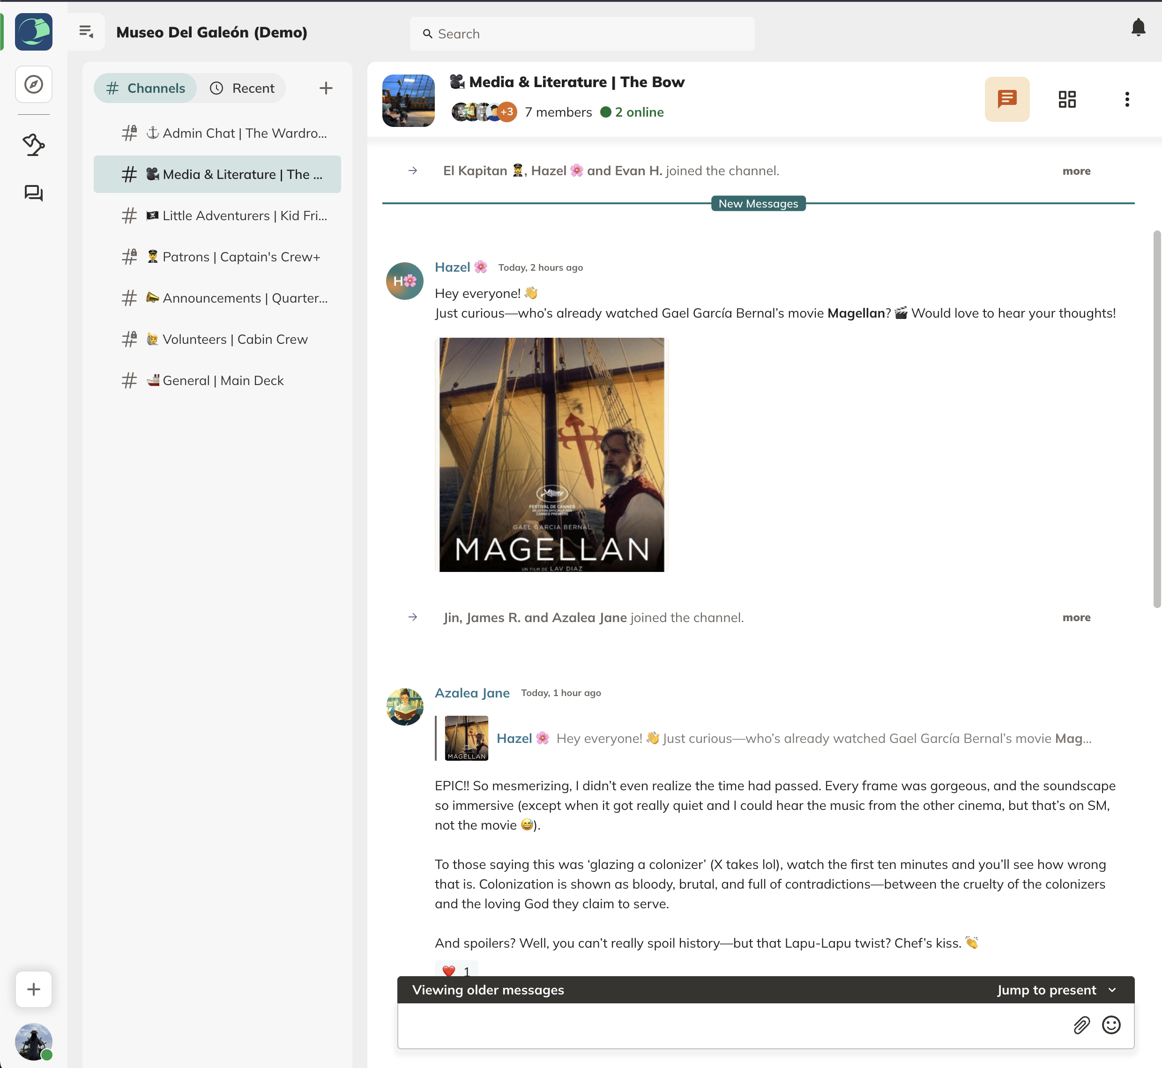The height and width of the screenshot is (1068, 1162).
Task: Expand 'more' beside Jin, James R. joined notice
Action: [1076, 617]
